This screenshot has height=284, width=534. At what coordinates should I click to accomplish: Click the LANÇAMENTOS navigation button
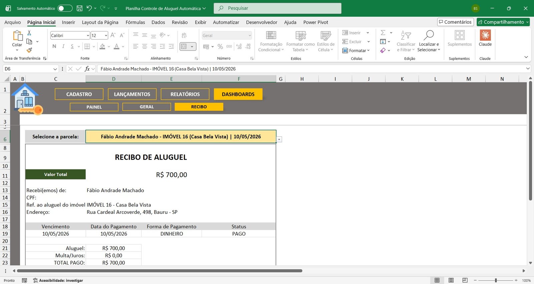(x=132, y=94)
